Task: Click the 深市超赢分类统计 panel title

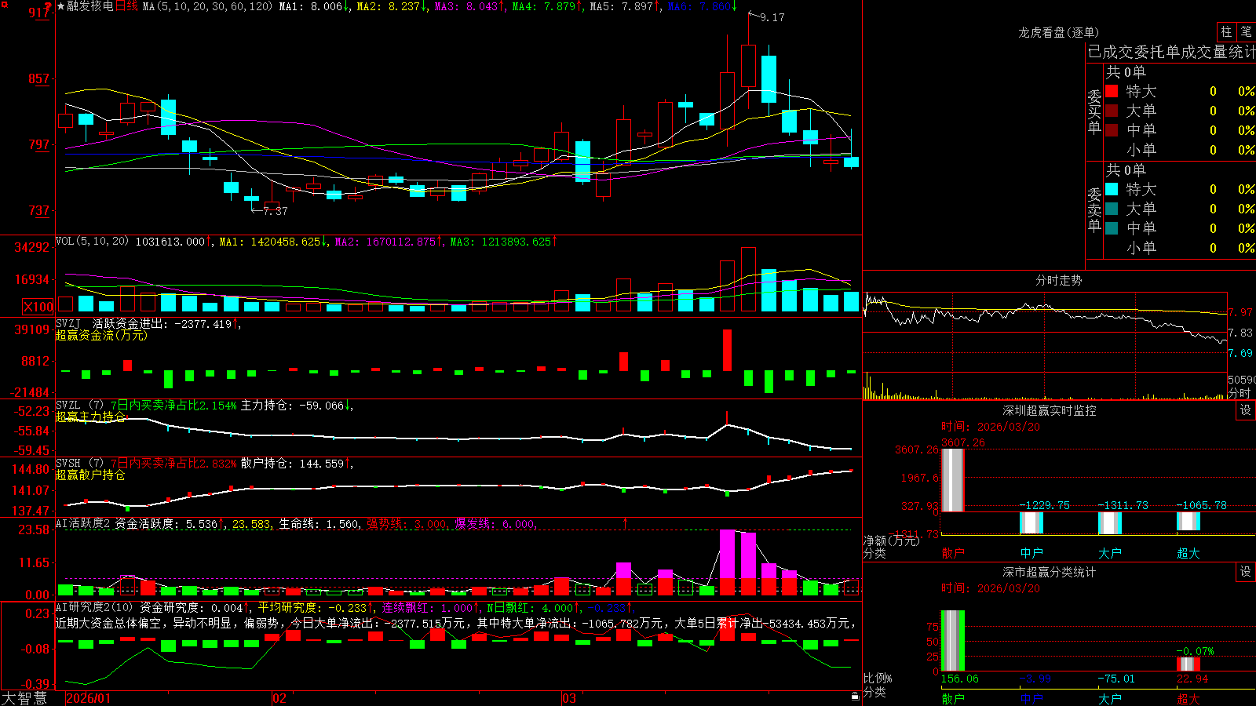Action: click(1050, 572)
